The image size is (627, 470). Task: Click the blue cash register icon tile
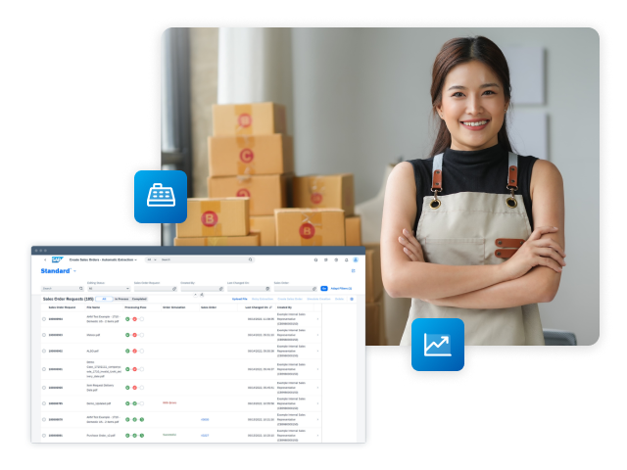161,196
